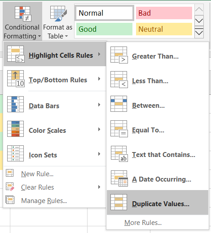Apply the Normal cell style
This screenshot has width=211, height=233.
tap(105, 13)
